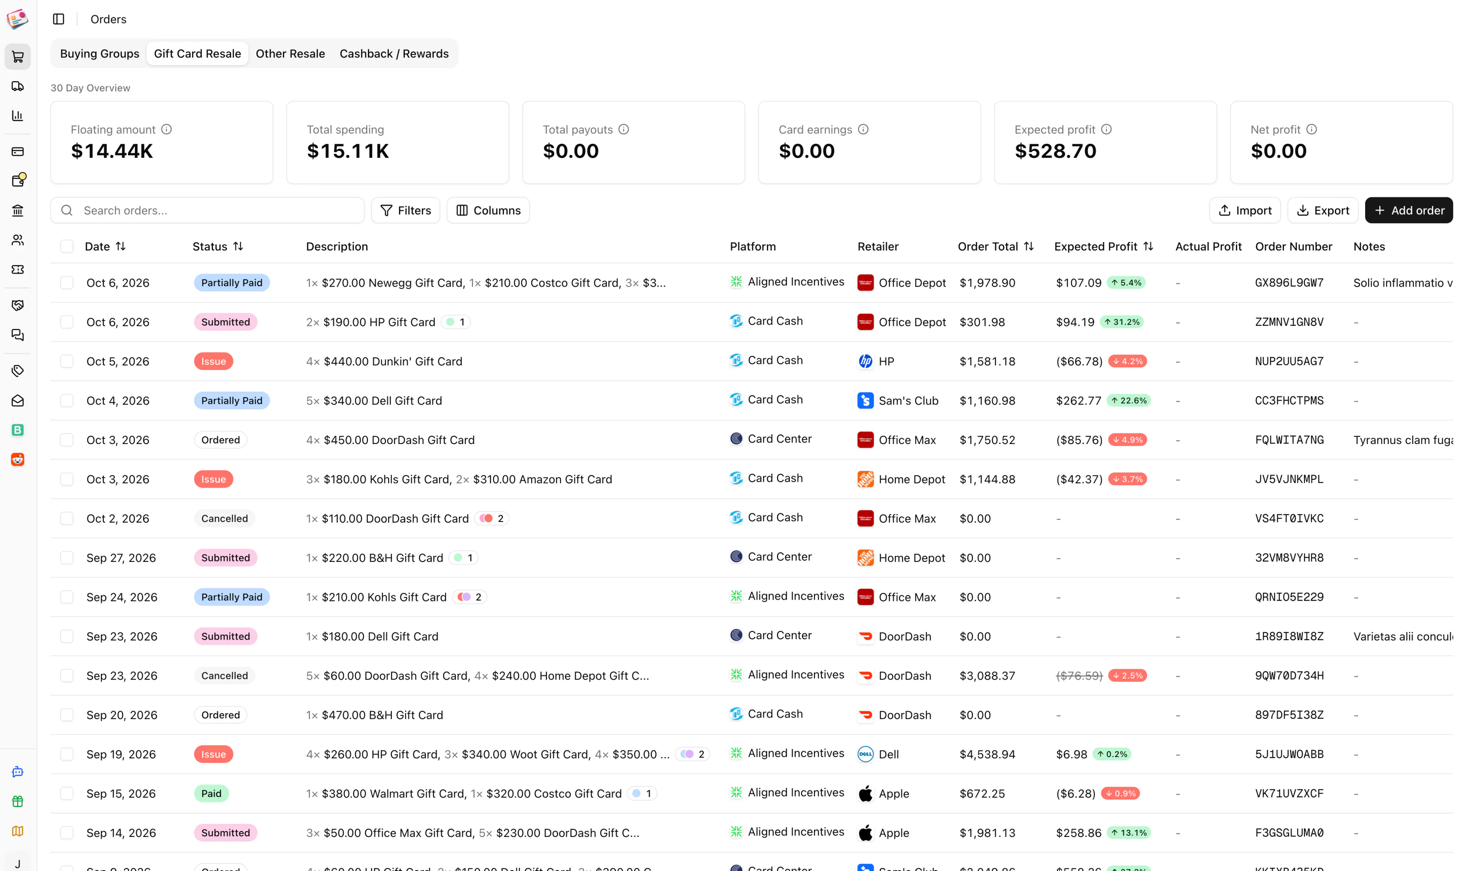Viewport: 1463px width, 871px height.
Task: Check the order VS4FT0IVKC row checkbox
Action: click(67, 519)
